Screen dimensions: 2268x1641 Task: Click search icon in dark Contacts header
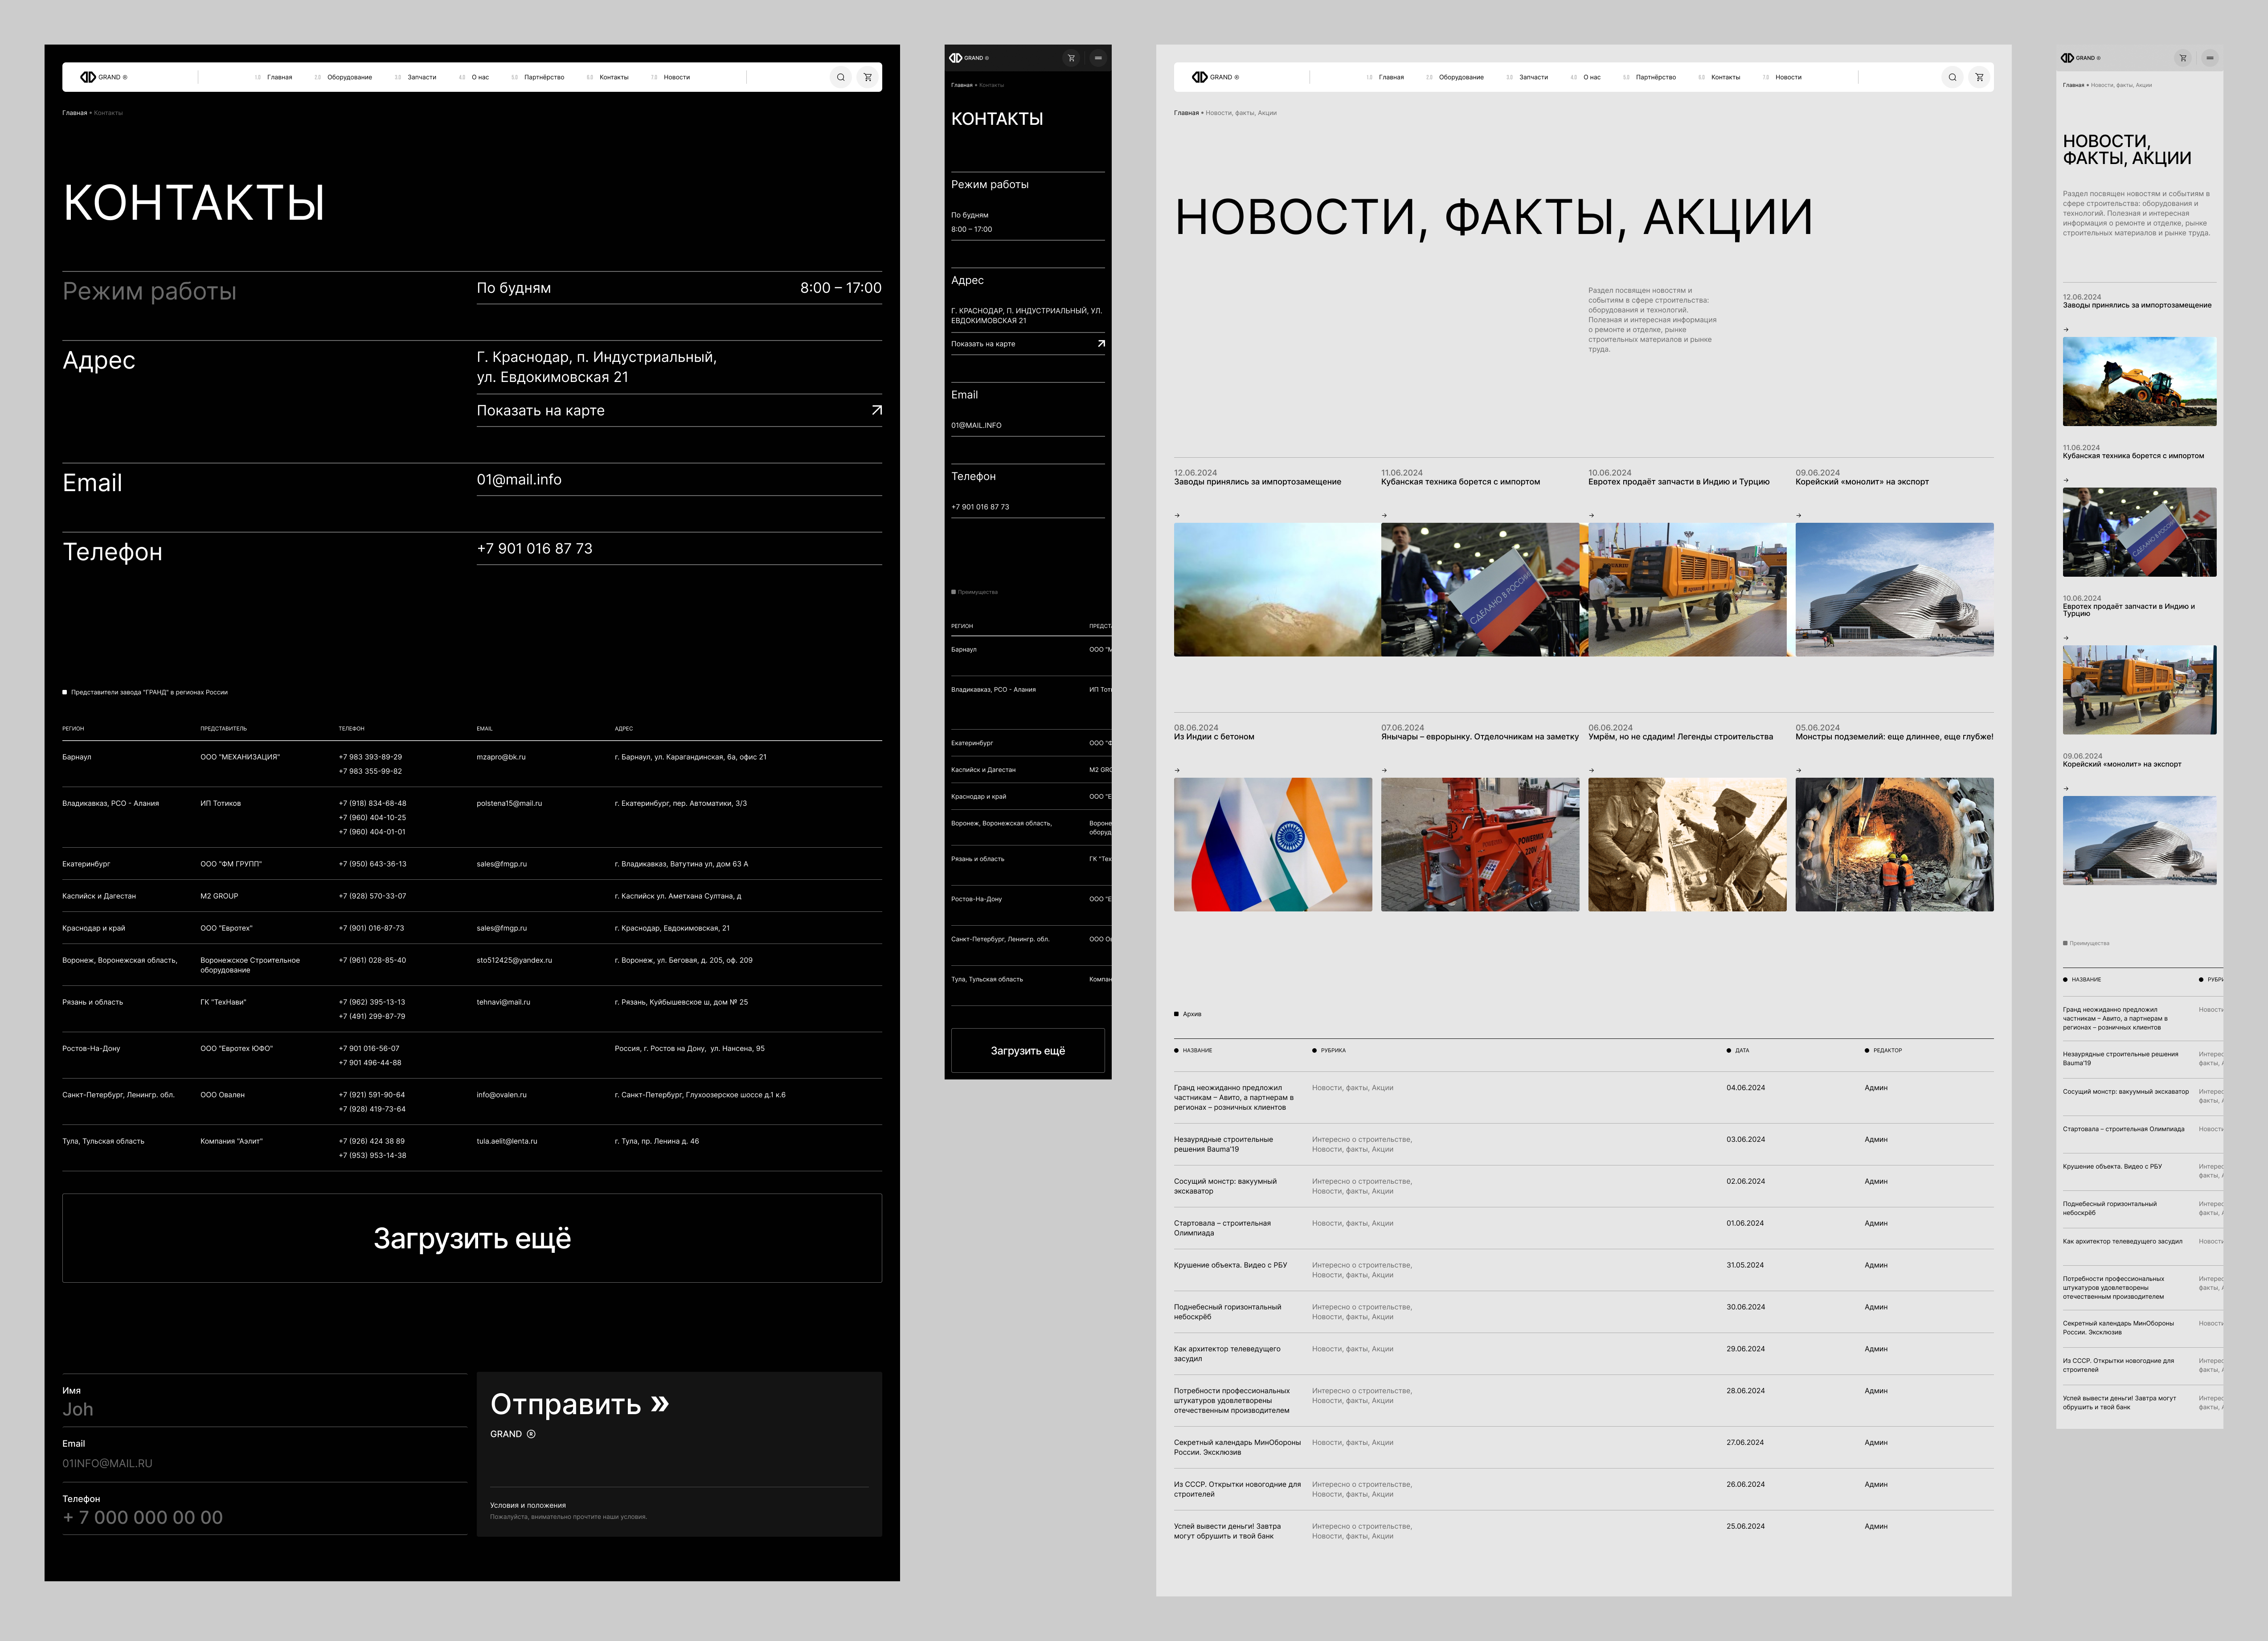coord(841,77)
